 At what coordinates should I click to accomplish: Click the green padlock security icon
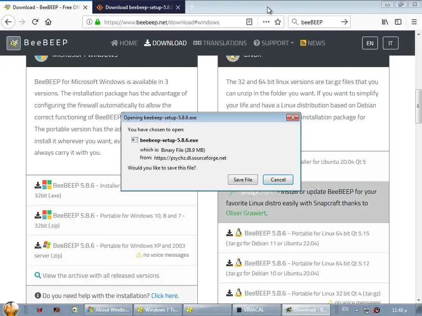pos(98,22)
